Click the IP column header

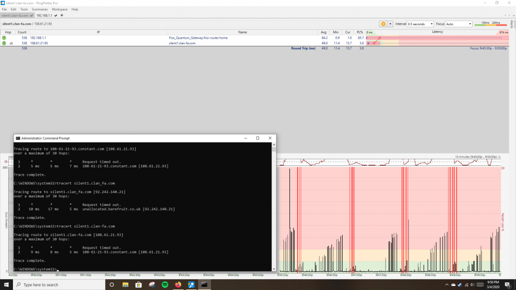tap(98, 32)
